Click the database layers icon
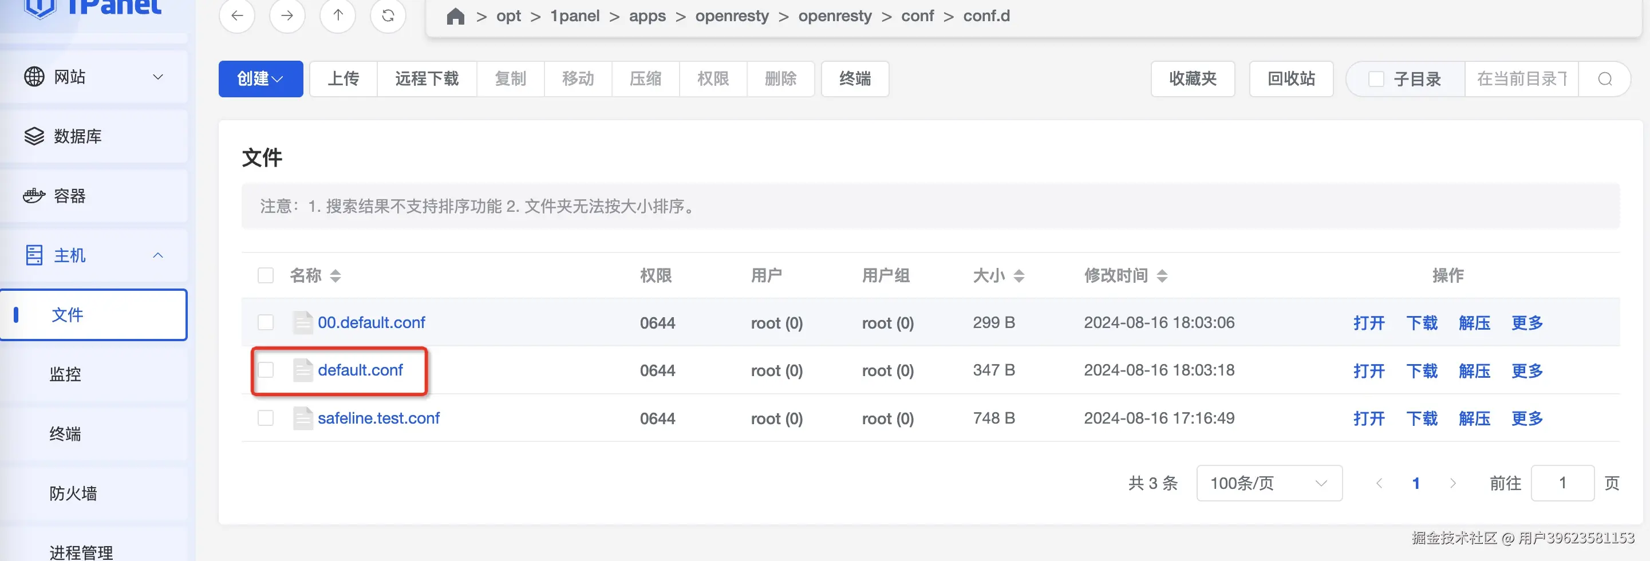 click(34, 136)
